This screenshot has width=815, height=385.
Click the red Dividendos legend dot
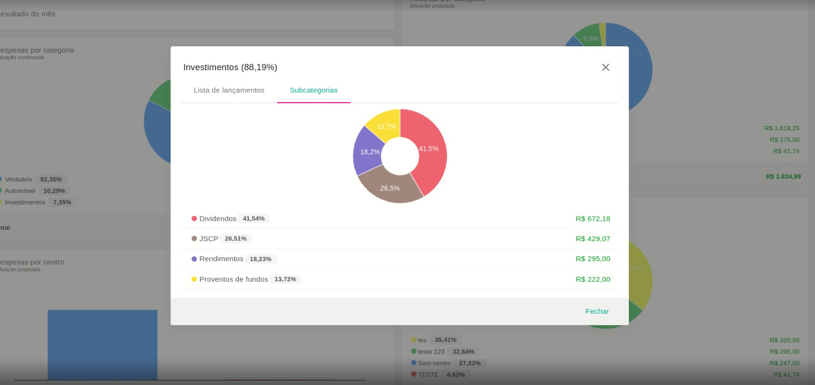(x=194, y=219)
